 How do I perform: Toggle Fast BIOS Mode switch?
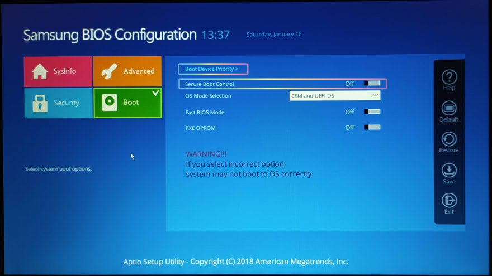click(372, 112)
